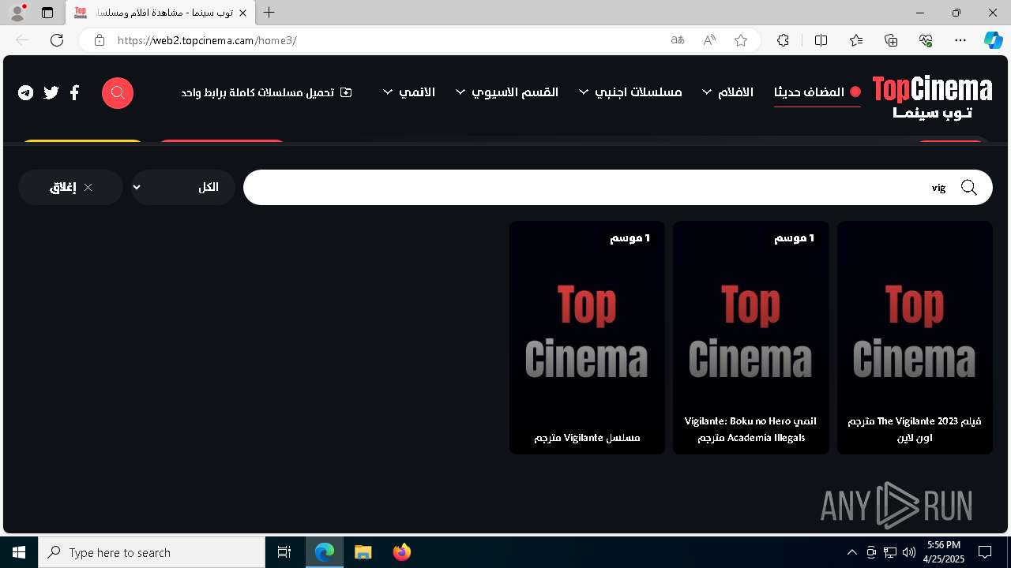Screen dimensions: 1011x568
Task: Open the Favorites list icon
Action: [x=856, y=40]
